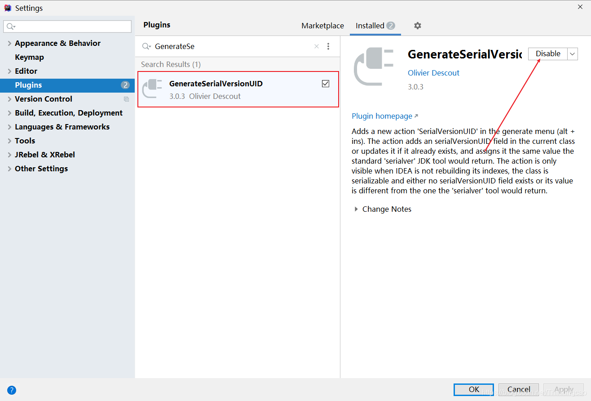Click the plugin search magnifier icon
591x401 pixels.
point(146,46)
